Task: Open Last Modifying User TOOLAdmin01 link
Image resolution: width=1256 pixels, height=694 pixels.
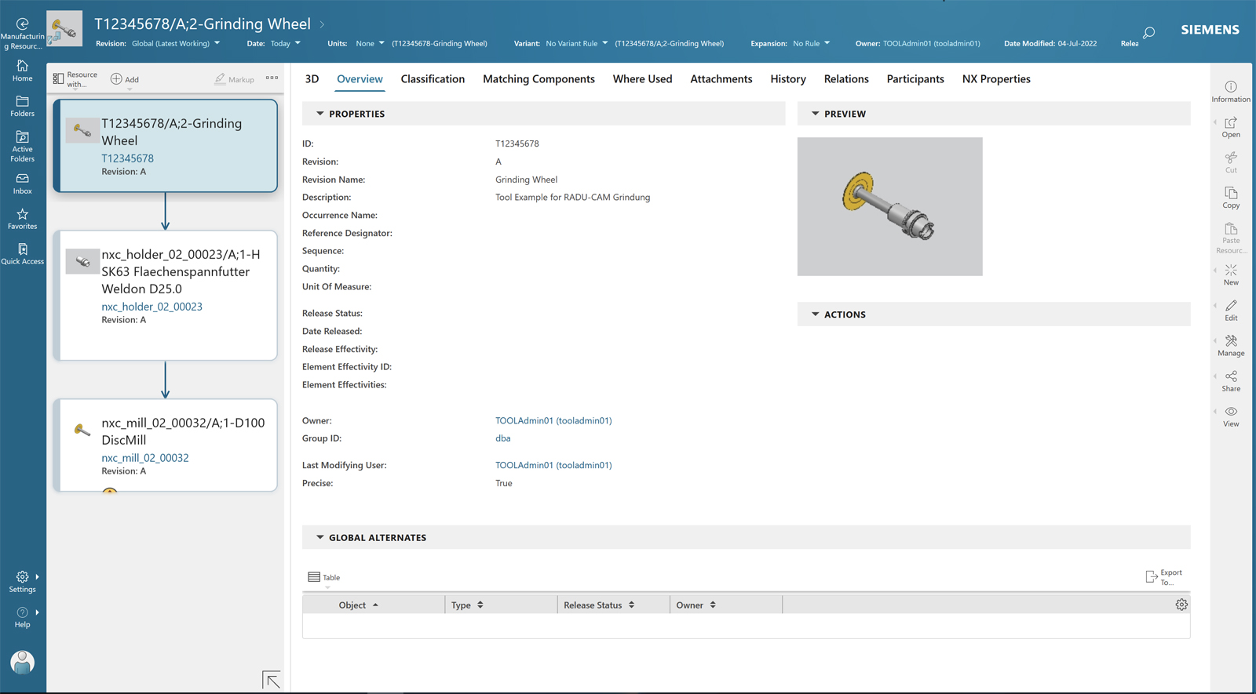Action: click(553, 465)
